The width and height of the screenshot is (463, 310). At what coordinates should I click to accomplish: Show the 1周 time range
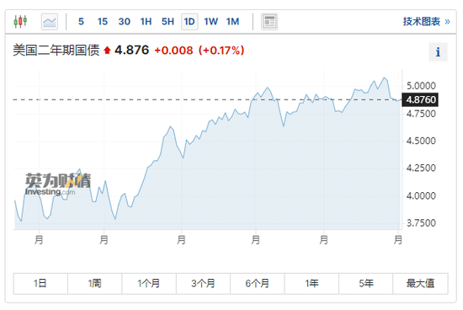coord(95,284)
